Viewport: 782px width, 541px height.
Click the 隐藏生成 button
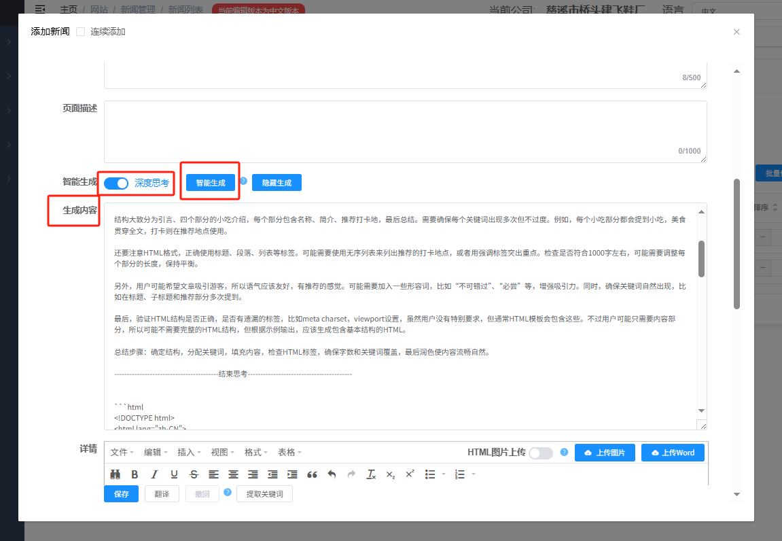[x=277, y=183]
